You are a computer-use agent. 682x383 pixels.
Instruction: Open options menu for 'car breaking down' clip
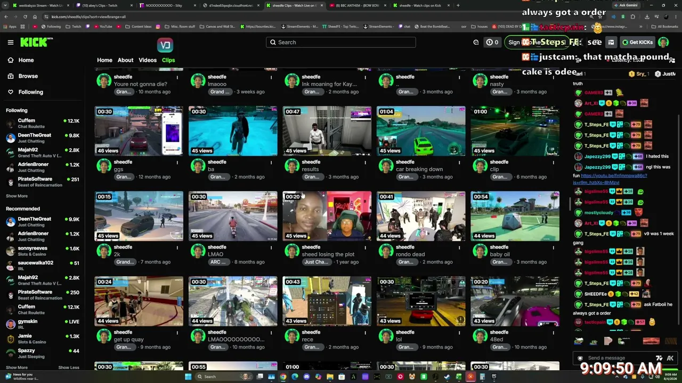click(459, 162)
